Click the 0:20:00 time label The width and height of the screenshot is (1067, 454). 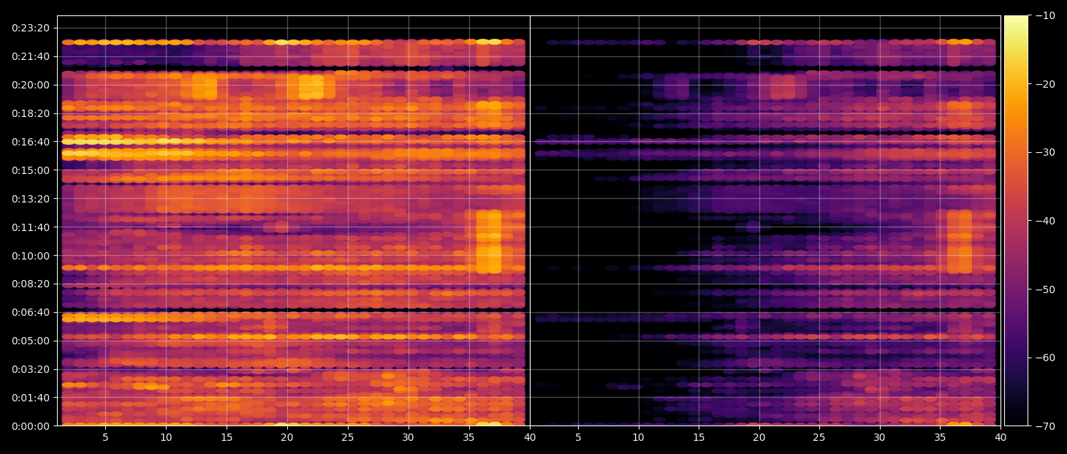31,85
